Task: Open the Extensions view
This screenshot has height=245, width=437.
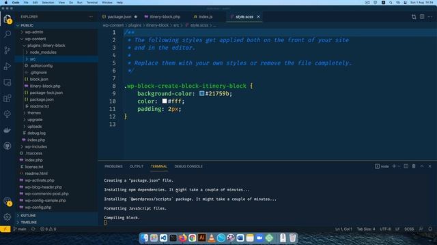Action: pyautogui.click(x=8, y=98)
